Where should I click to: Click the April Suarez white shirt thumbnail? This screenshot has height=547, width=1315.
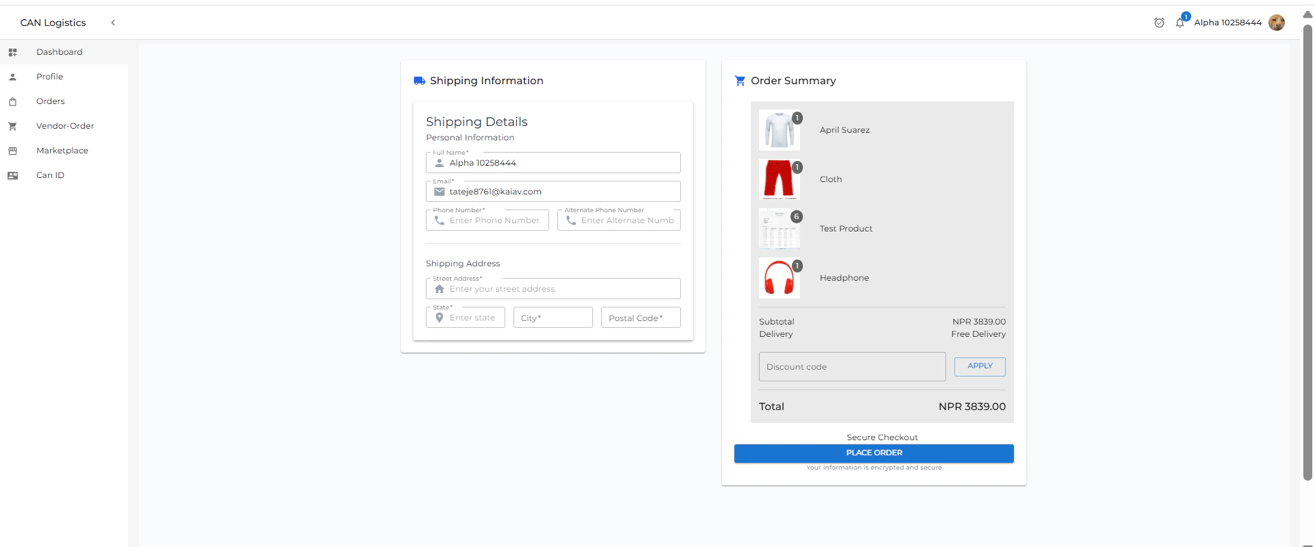click(780, 130)
